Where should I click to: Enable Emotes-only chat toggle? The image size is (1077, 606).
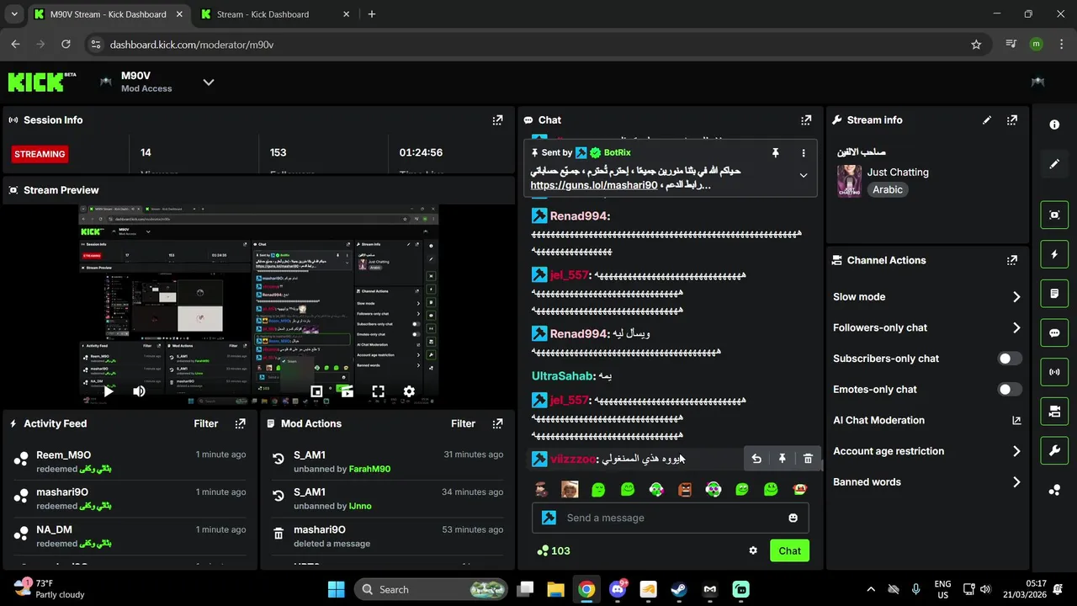[x=1010, y=389]
